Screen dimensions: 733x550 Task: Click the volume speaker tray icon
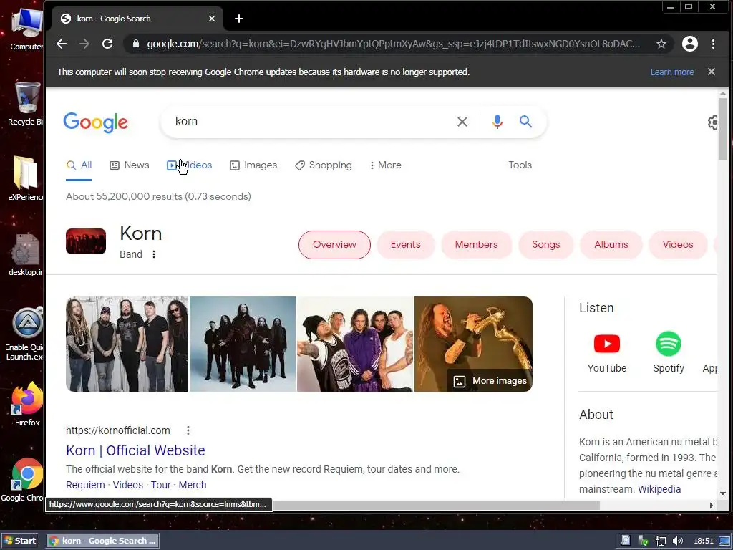tap(677, 541)
